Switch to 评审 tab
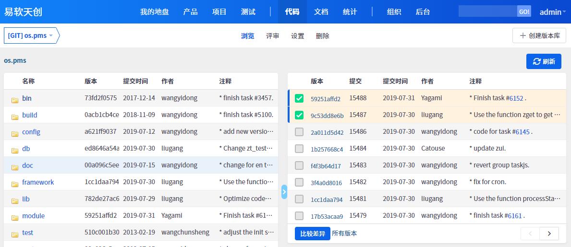This screenshot has width=571, height=247. pyautogui.click(x=273, y=36)
